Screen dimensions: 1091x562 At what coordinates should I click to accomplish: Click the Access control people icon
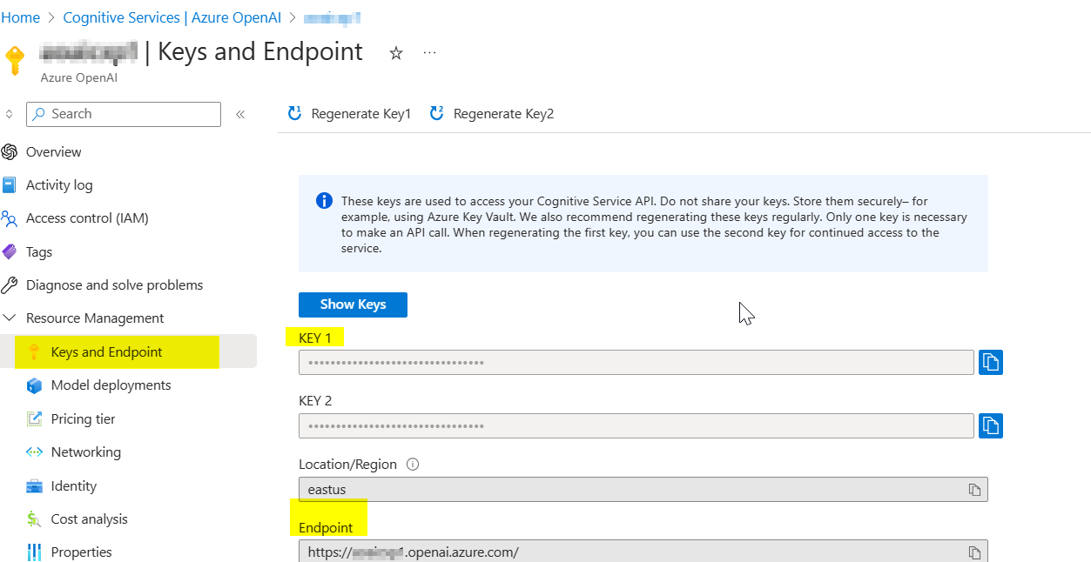pos(10,218)
